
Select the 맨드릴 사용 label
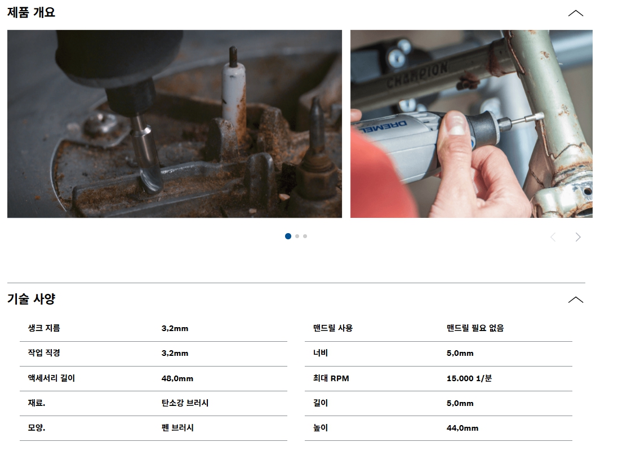point(332,328)
